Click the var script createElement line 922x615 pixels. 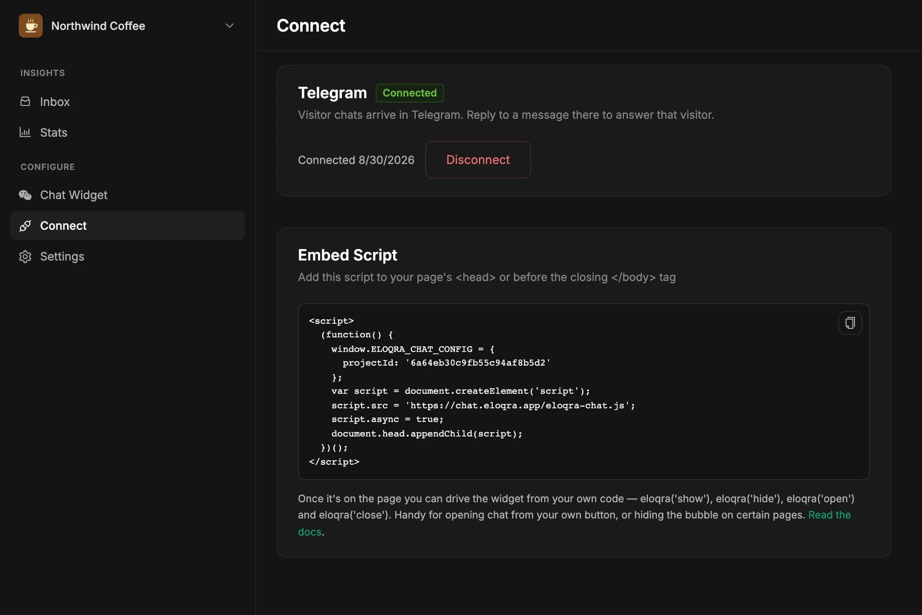[461, 391]
